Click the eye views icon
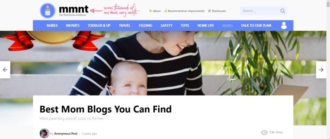 pos(264,132)
